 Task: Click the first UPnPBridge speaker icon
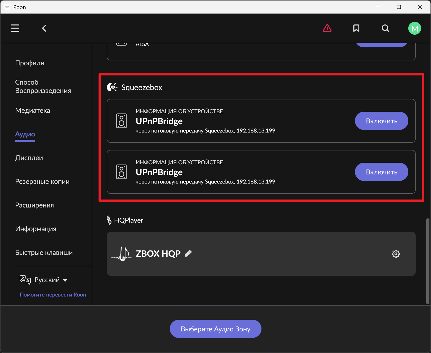pyautogui.click(x=121, y=121)
